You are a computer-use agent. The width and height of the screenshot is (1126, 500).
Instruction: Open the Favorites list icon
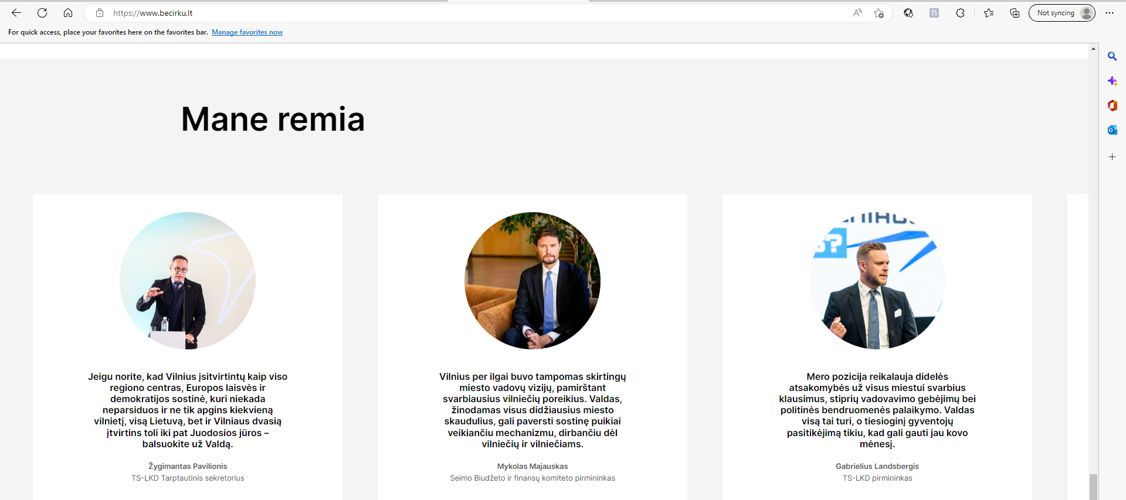tap(989, 13)
